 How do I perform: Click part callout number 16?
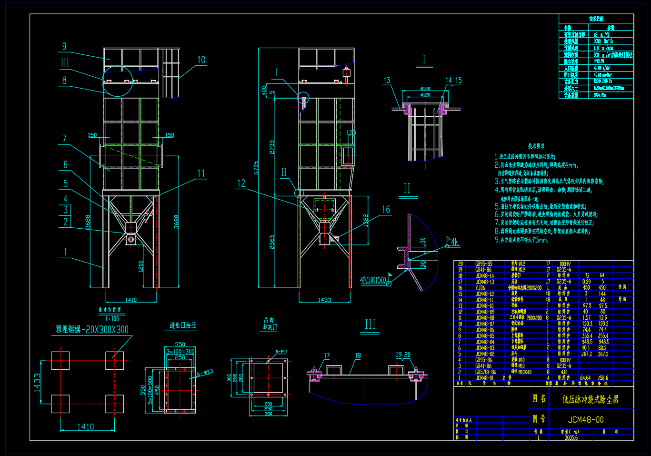386,210
